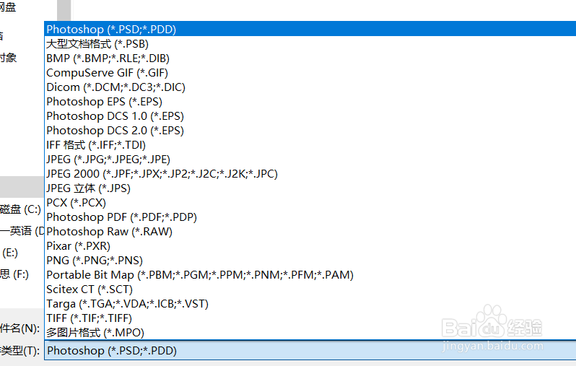Image resolution: width=576 pixels, height=366 pixels.
Task: Choose Photoshop EPS (*.EPS) format
Action: [310, 101]
